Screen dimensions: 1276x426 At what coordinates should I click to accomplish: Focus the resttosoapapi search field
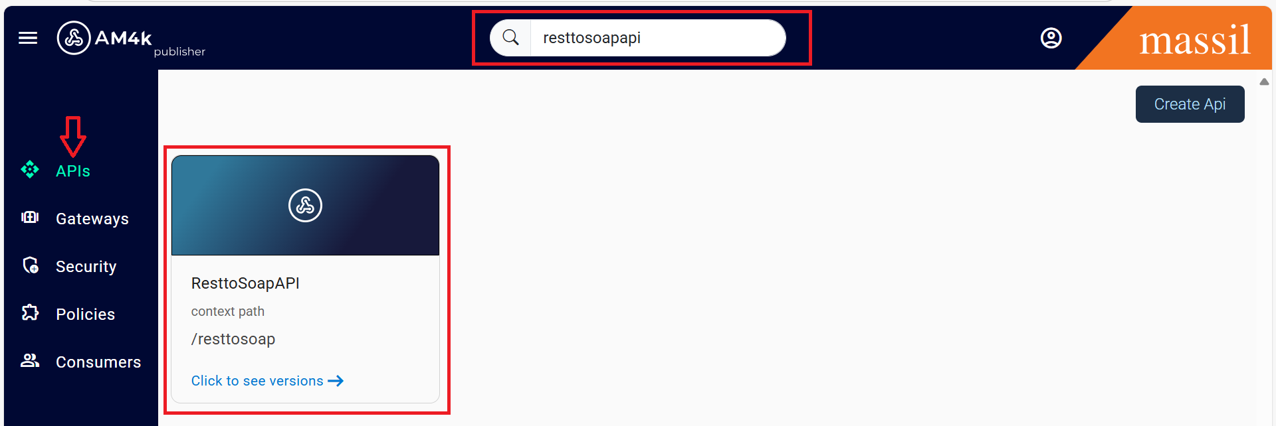[657, 38]
